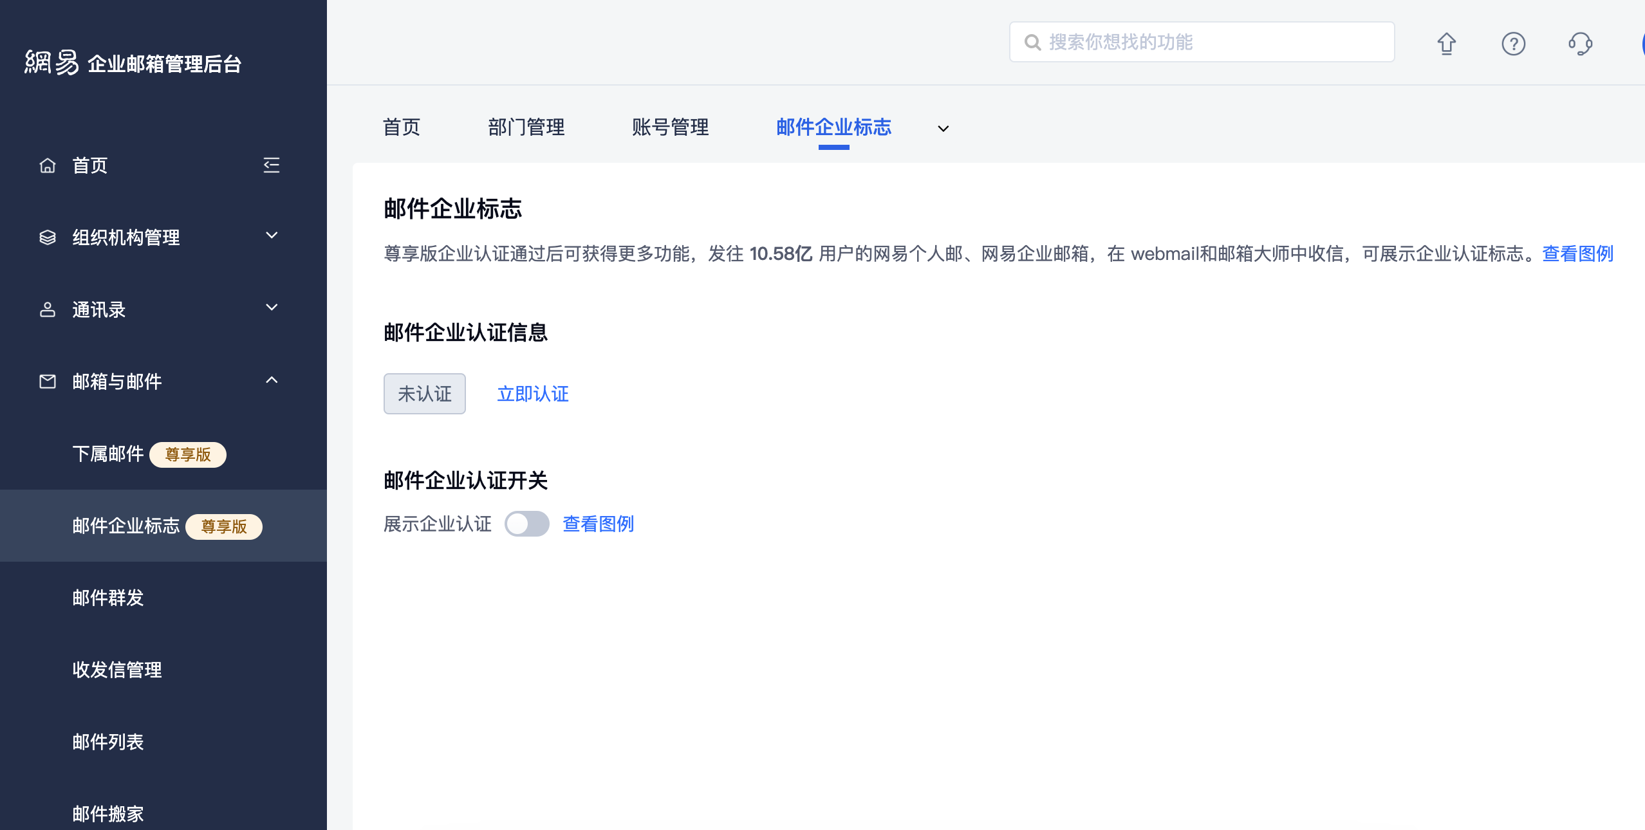This screenshot has height=830, width=1645.
Task: Open customer service headset icon
Action: 1581,44
